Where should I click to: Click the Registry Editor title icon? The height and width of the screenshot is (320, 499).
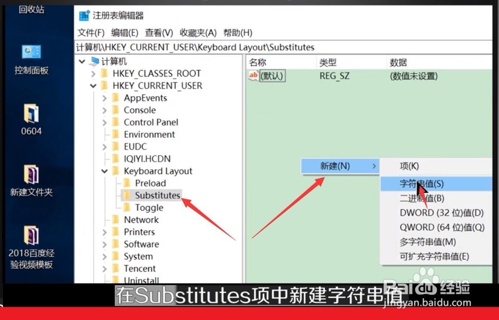(x=84, y=15)
